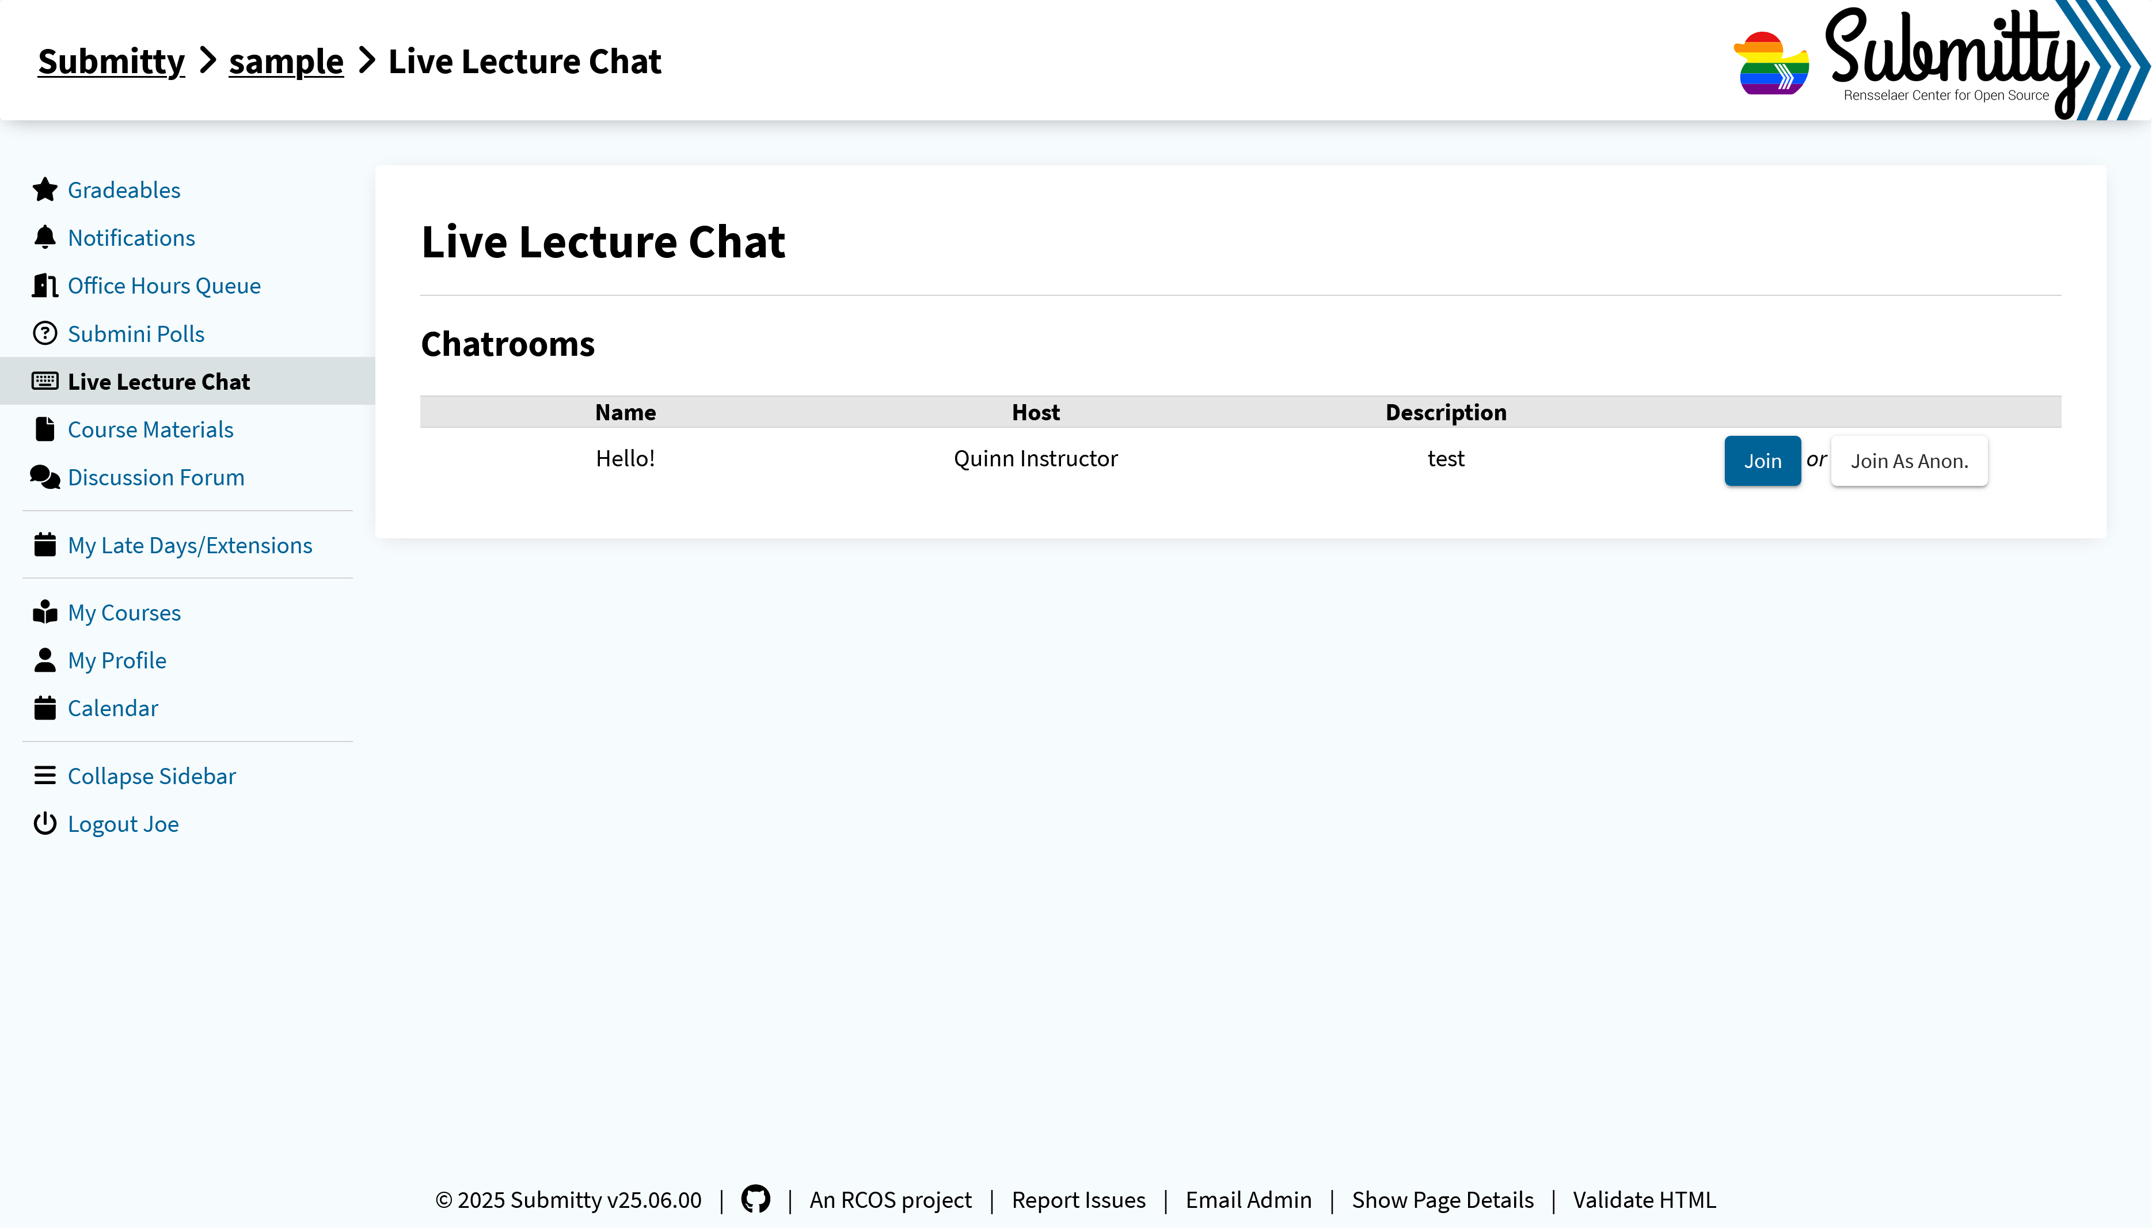Image resolution: width=2152 pixels, height=1228 pixels.
Task: Click the rainbow duck logo
Action: pos(1771,62)
